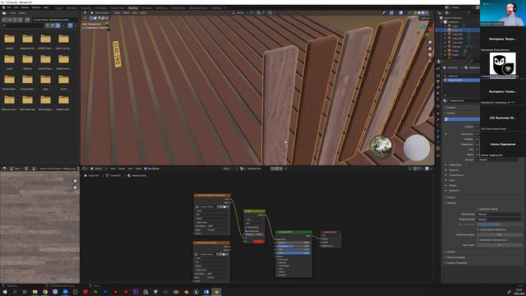Viewport: 526px width, 296px height.
Task: Open the Shadow Mode dropdown
Action: pos(500,220)
